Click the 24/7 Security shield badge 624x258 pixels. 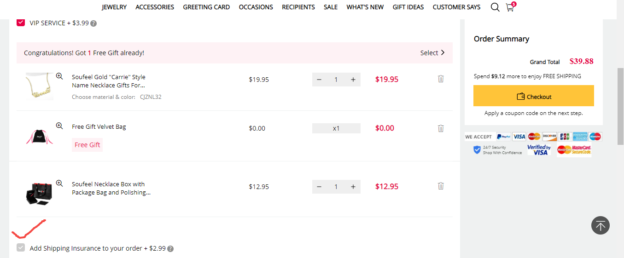point(497,150)
